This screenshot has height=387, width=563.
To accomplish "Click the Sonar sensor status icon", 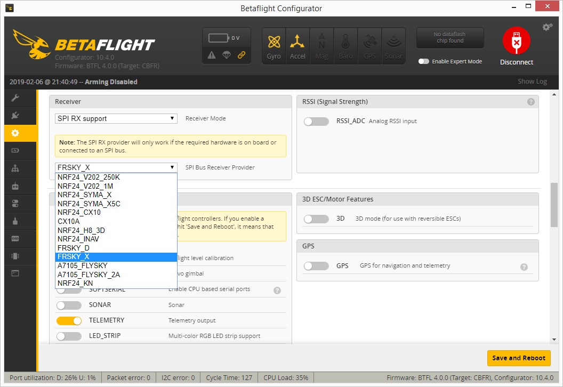I will 393,47.
